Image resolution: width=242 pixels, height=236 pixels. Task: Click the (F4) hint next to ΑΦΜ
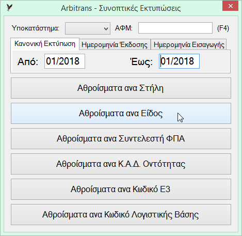(223, 28)
